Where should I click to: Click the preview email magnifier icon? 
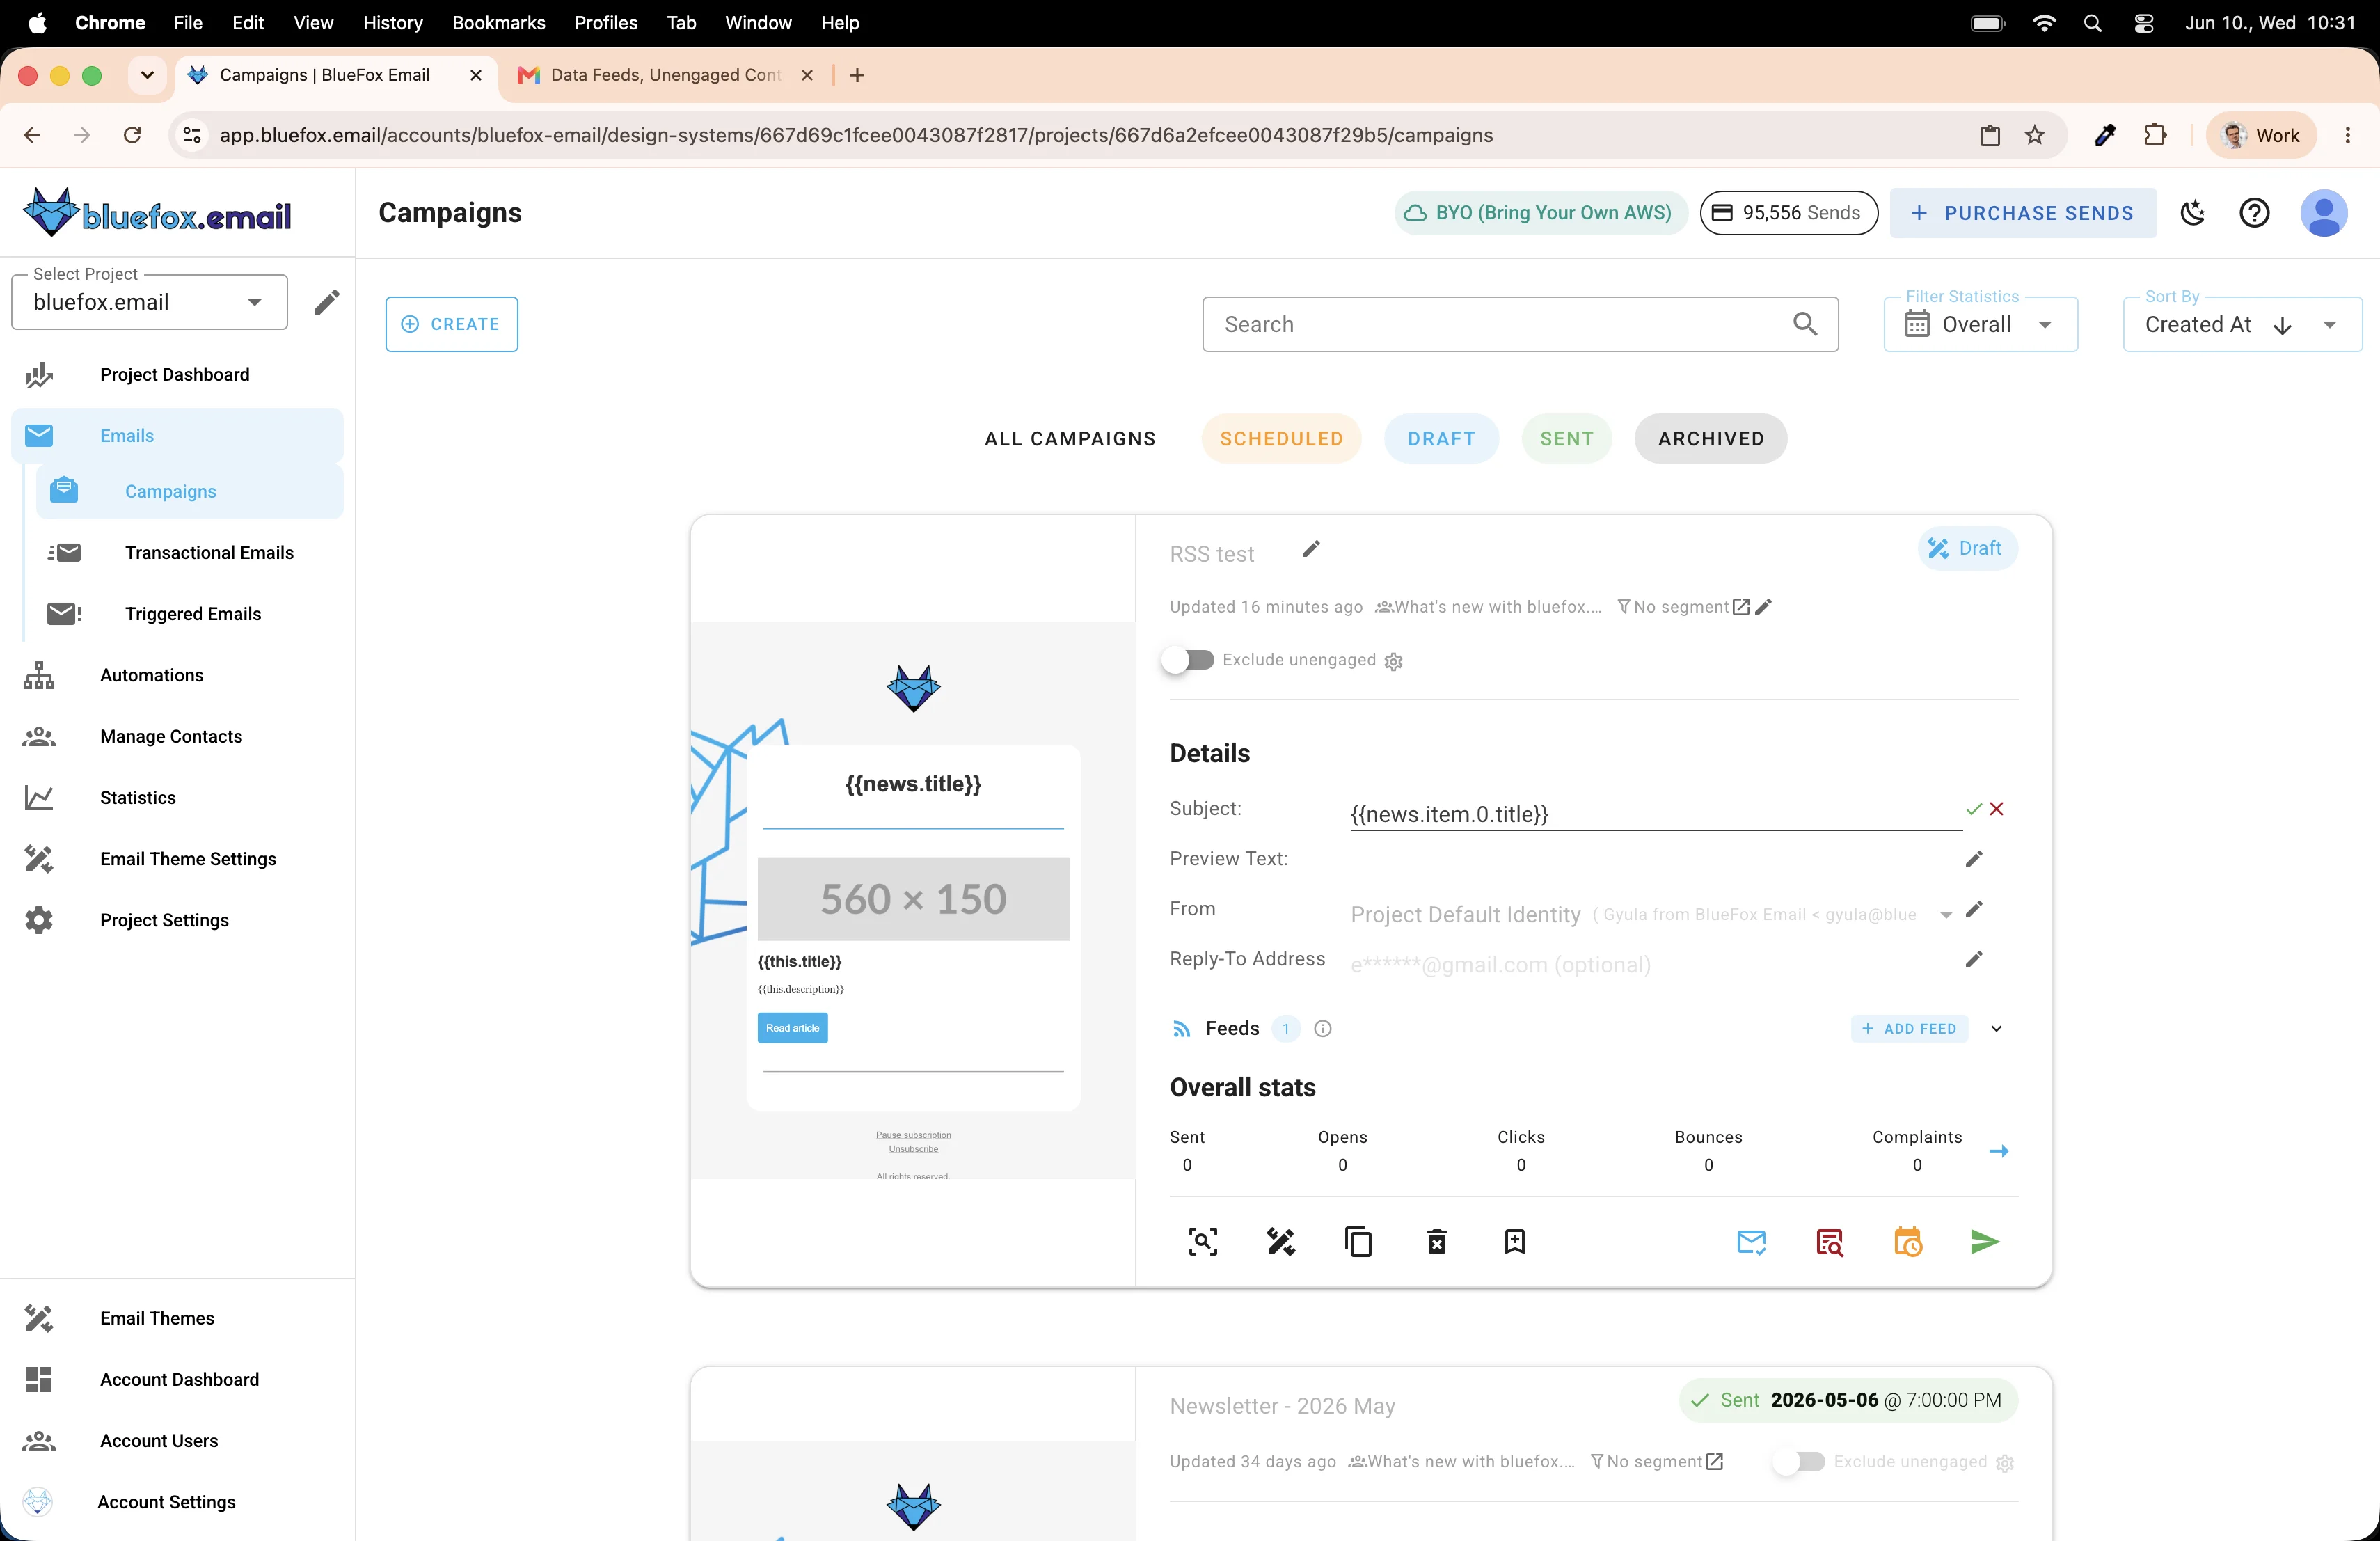point(1203,1242)
